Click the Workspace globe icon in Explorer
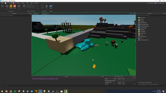Viewport: 166px width, 93px height. (x=139, y=18)
